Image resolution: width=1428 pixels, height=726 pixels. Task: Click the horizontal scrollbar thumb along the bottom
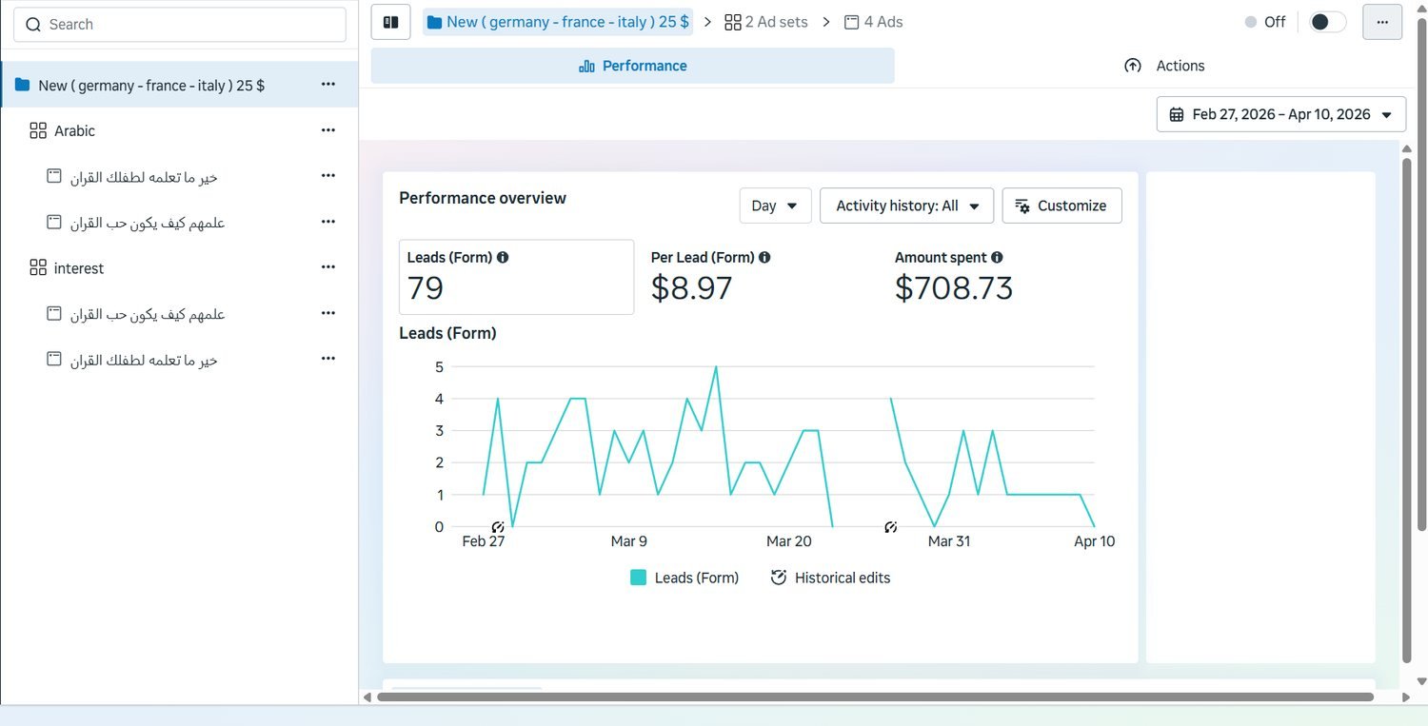[876, 697]
